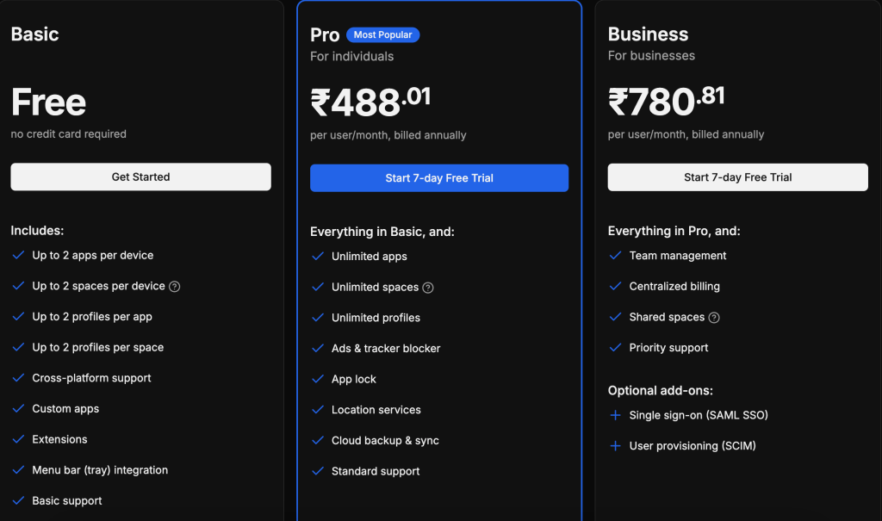The image size is (882, 521).
Task: Click the help icon beside Up to 2 spaces per device
Action: pyautogui.click(x=174, y=287)
